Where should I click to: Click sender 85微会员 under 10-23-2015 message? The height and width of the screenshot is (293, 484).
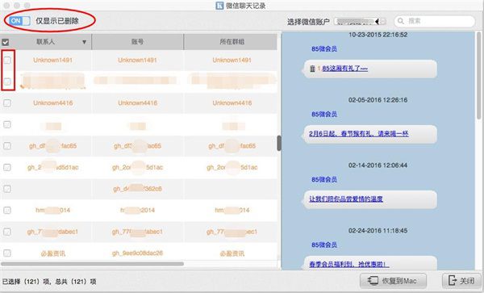coord(324,48)
